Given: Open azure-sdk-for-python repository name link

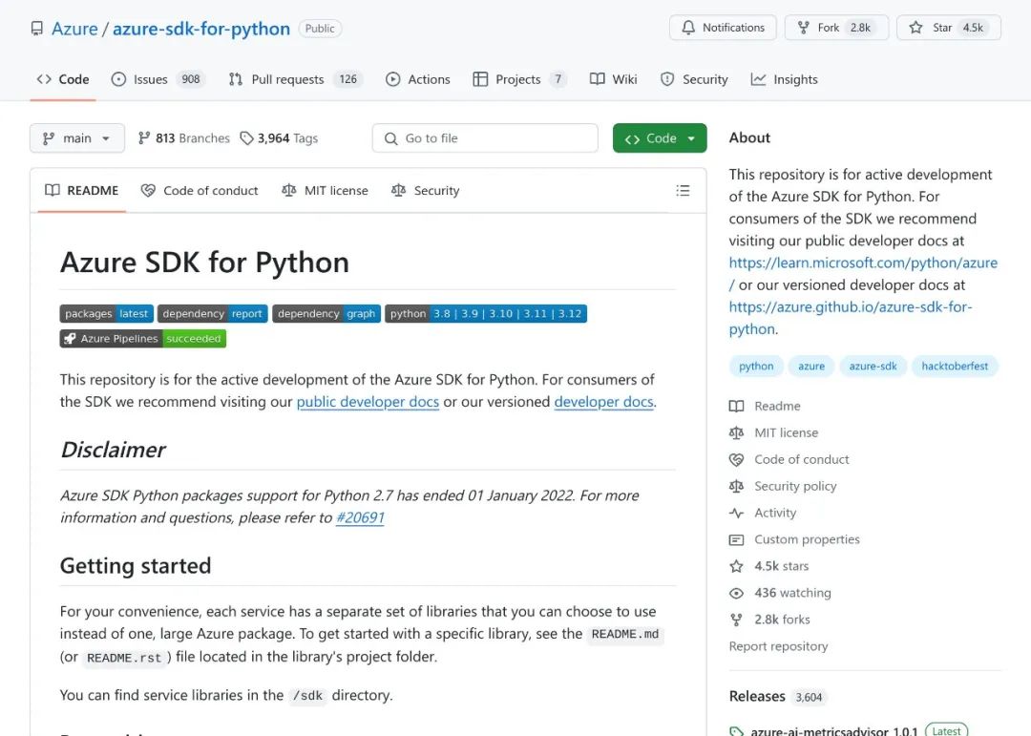Looking at the screenshot, I should pyautogui.click(x=201, y=29).
